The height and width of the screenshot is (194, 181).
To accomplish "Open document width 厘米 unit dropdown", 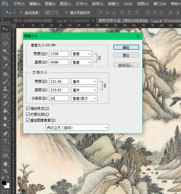I will pos(84,82).
